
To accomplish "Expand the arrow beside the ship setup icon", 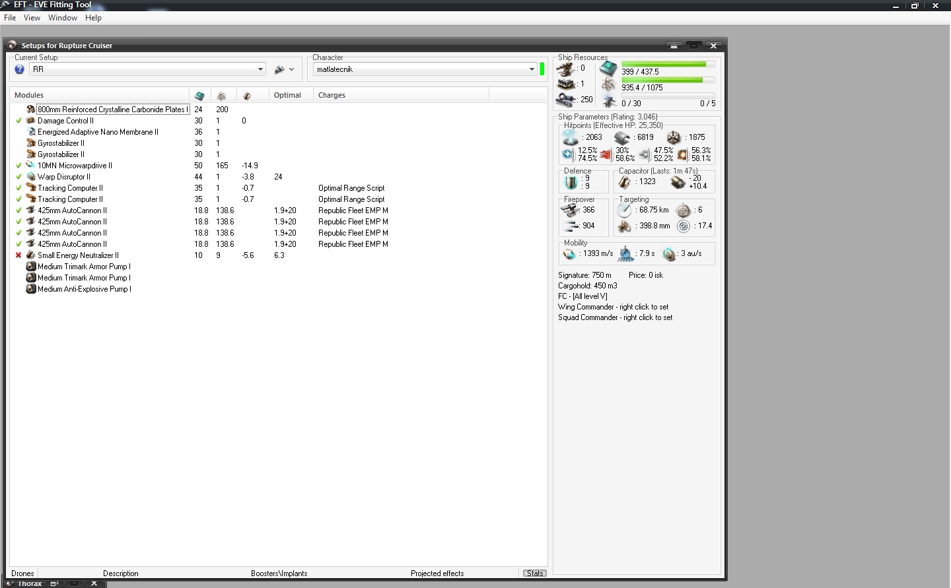I will pos(291,69).
